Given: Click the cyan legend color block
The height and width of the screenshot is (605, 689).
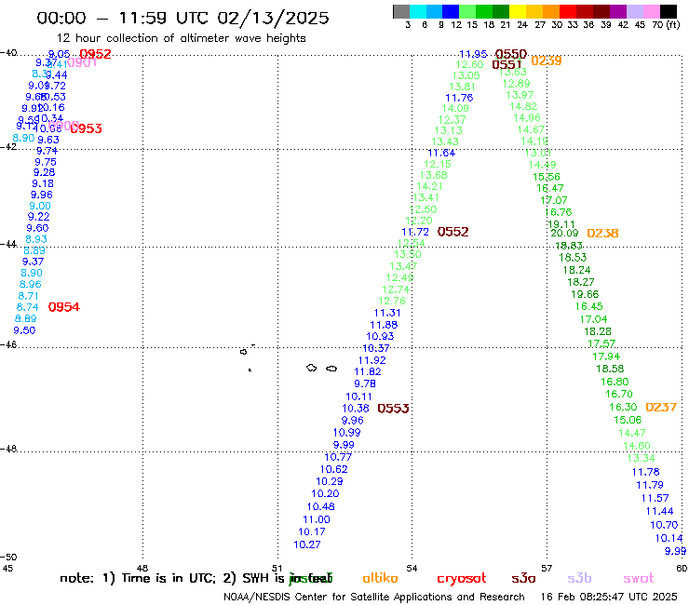Looking at the screenshot, I should tap(418, 11).
